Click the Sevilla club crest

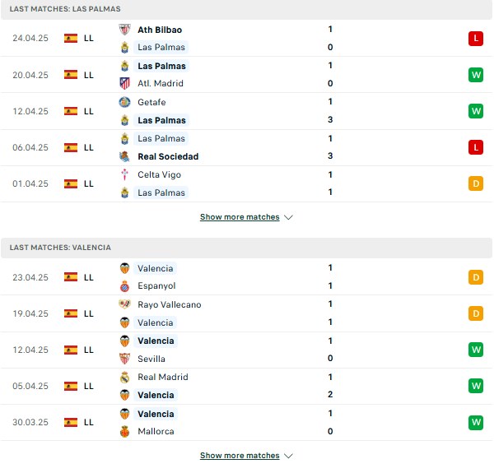click(x=125, y=359)
